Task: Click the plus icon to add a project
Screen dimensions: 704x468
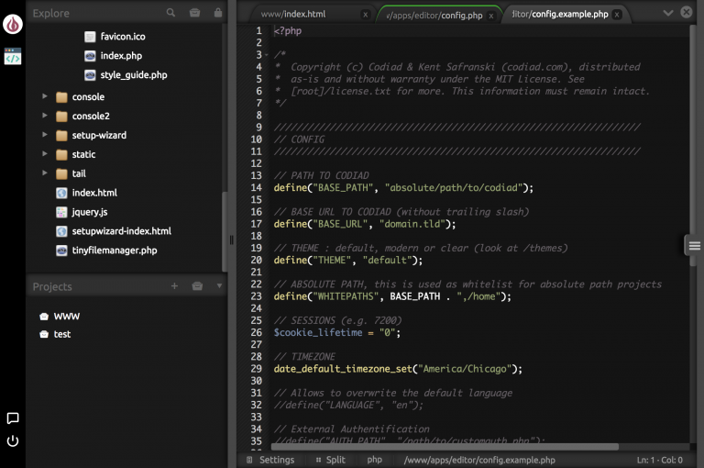Action: 174,286
